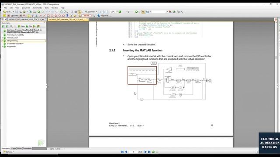Select the Oval drawing tool

click(52, 16)
